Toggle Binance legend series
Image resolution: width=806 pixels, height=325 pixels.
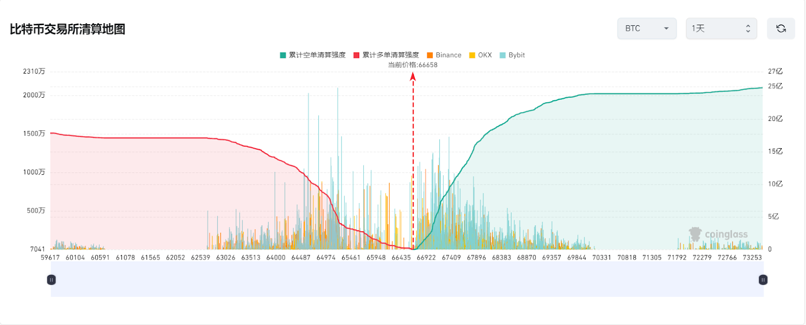coord(444,55)
